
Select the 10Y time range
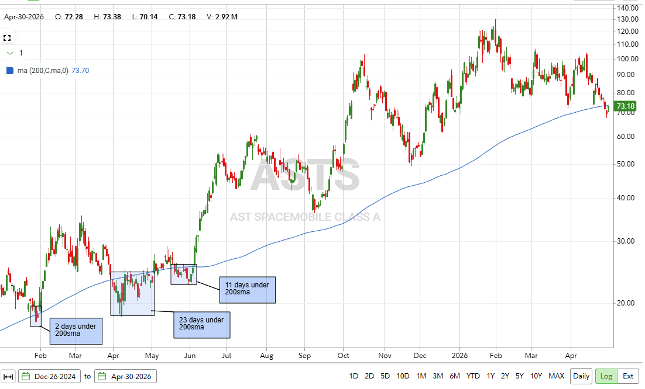tap(536, 376)
